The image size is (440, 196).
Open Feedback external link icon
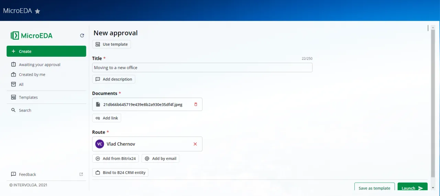pyautogui.click(x=81, y=174)
